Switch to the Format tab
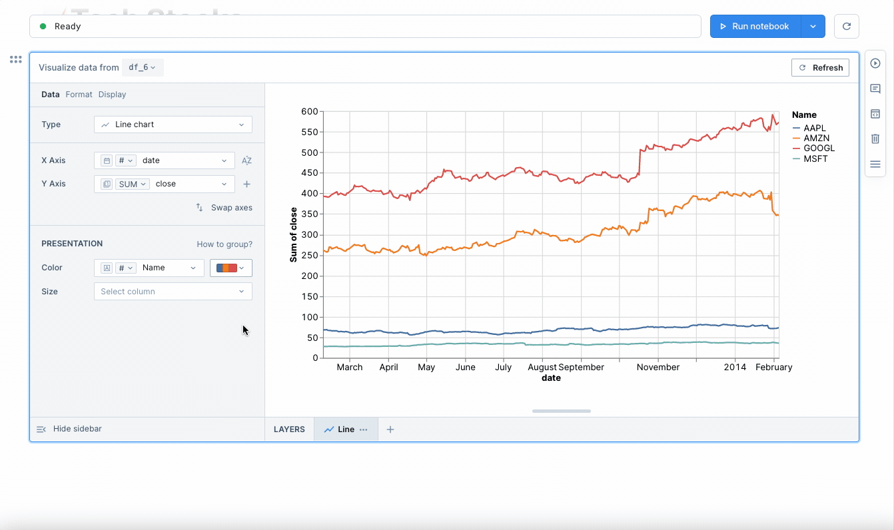 point(79,95)
